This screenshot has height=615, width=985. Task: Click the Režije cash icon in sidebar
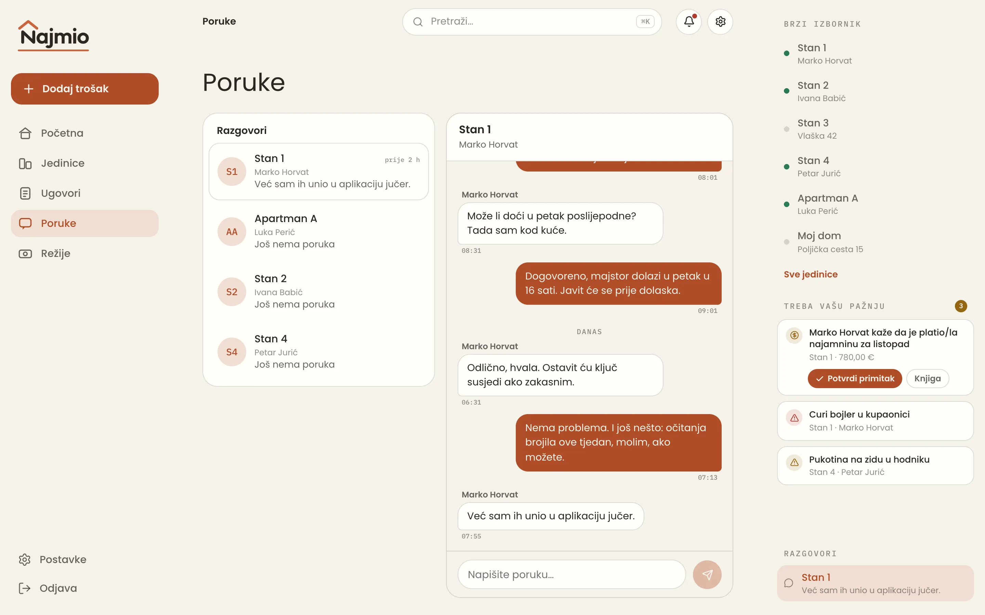[x=25, y=254]
